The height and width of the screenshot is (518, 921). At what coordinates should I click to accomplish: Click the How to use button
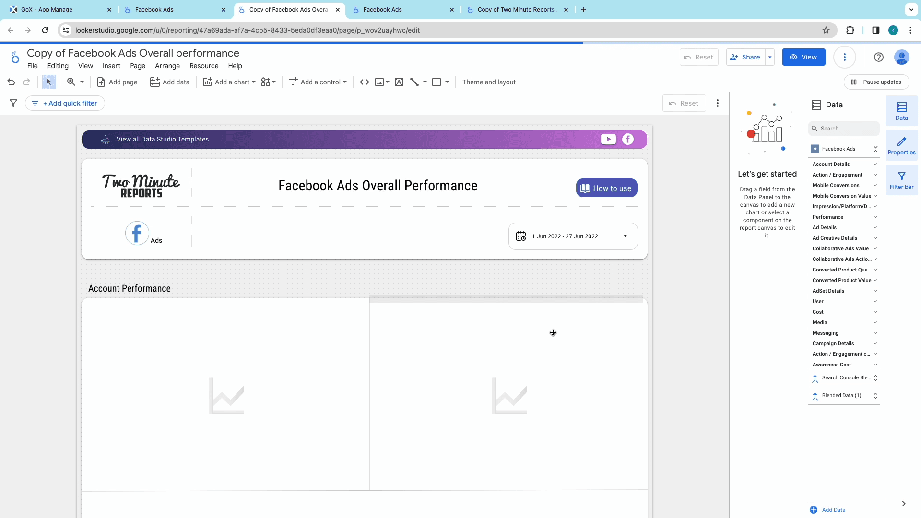(606, 188)
